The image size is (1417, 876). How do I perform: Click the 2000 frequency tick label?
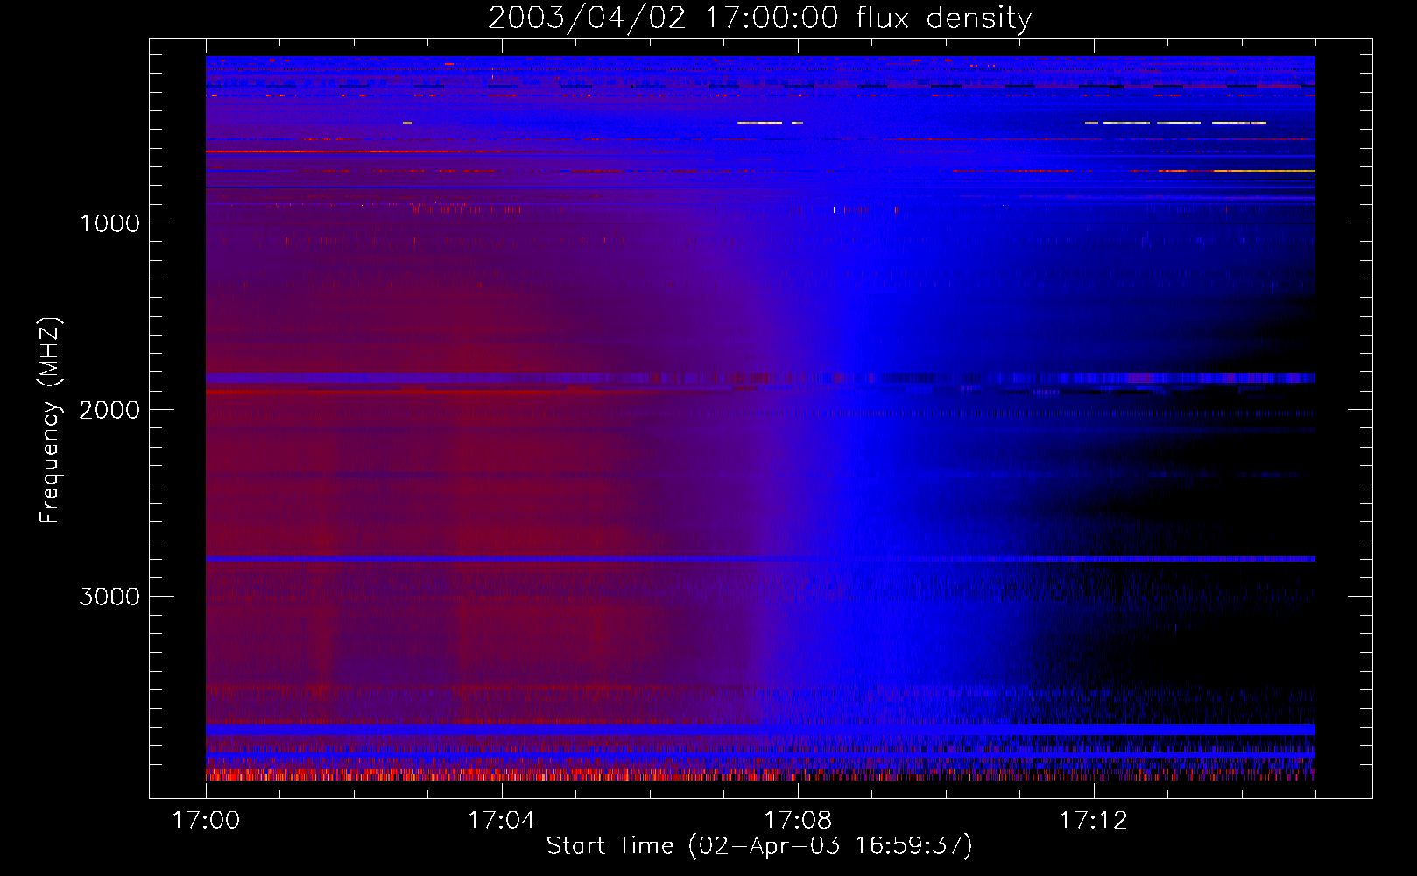tap(109, 410)
